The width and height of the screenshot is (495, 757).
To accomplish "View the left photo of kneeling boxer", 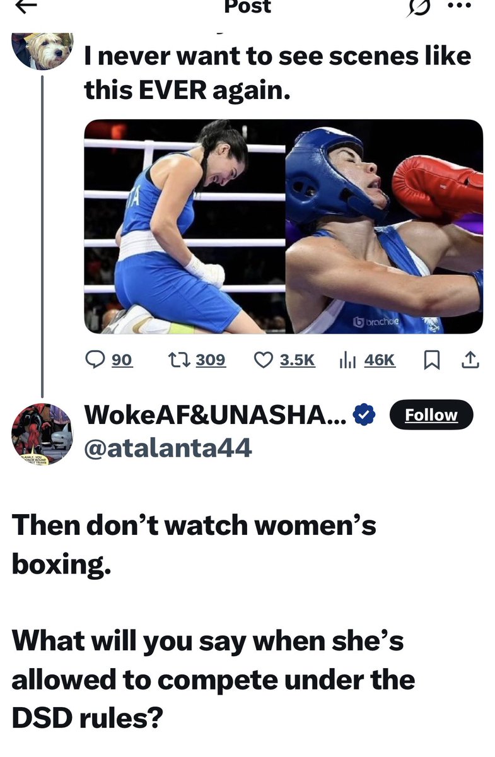I will point(185,226).
